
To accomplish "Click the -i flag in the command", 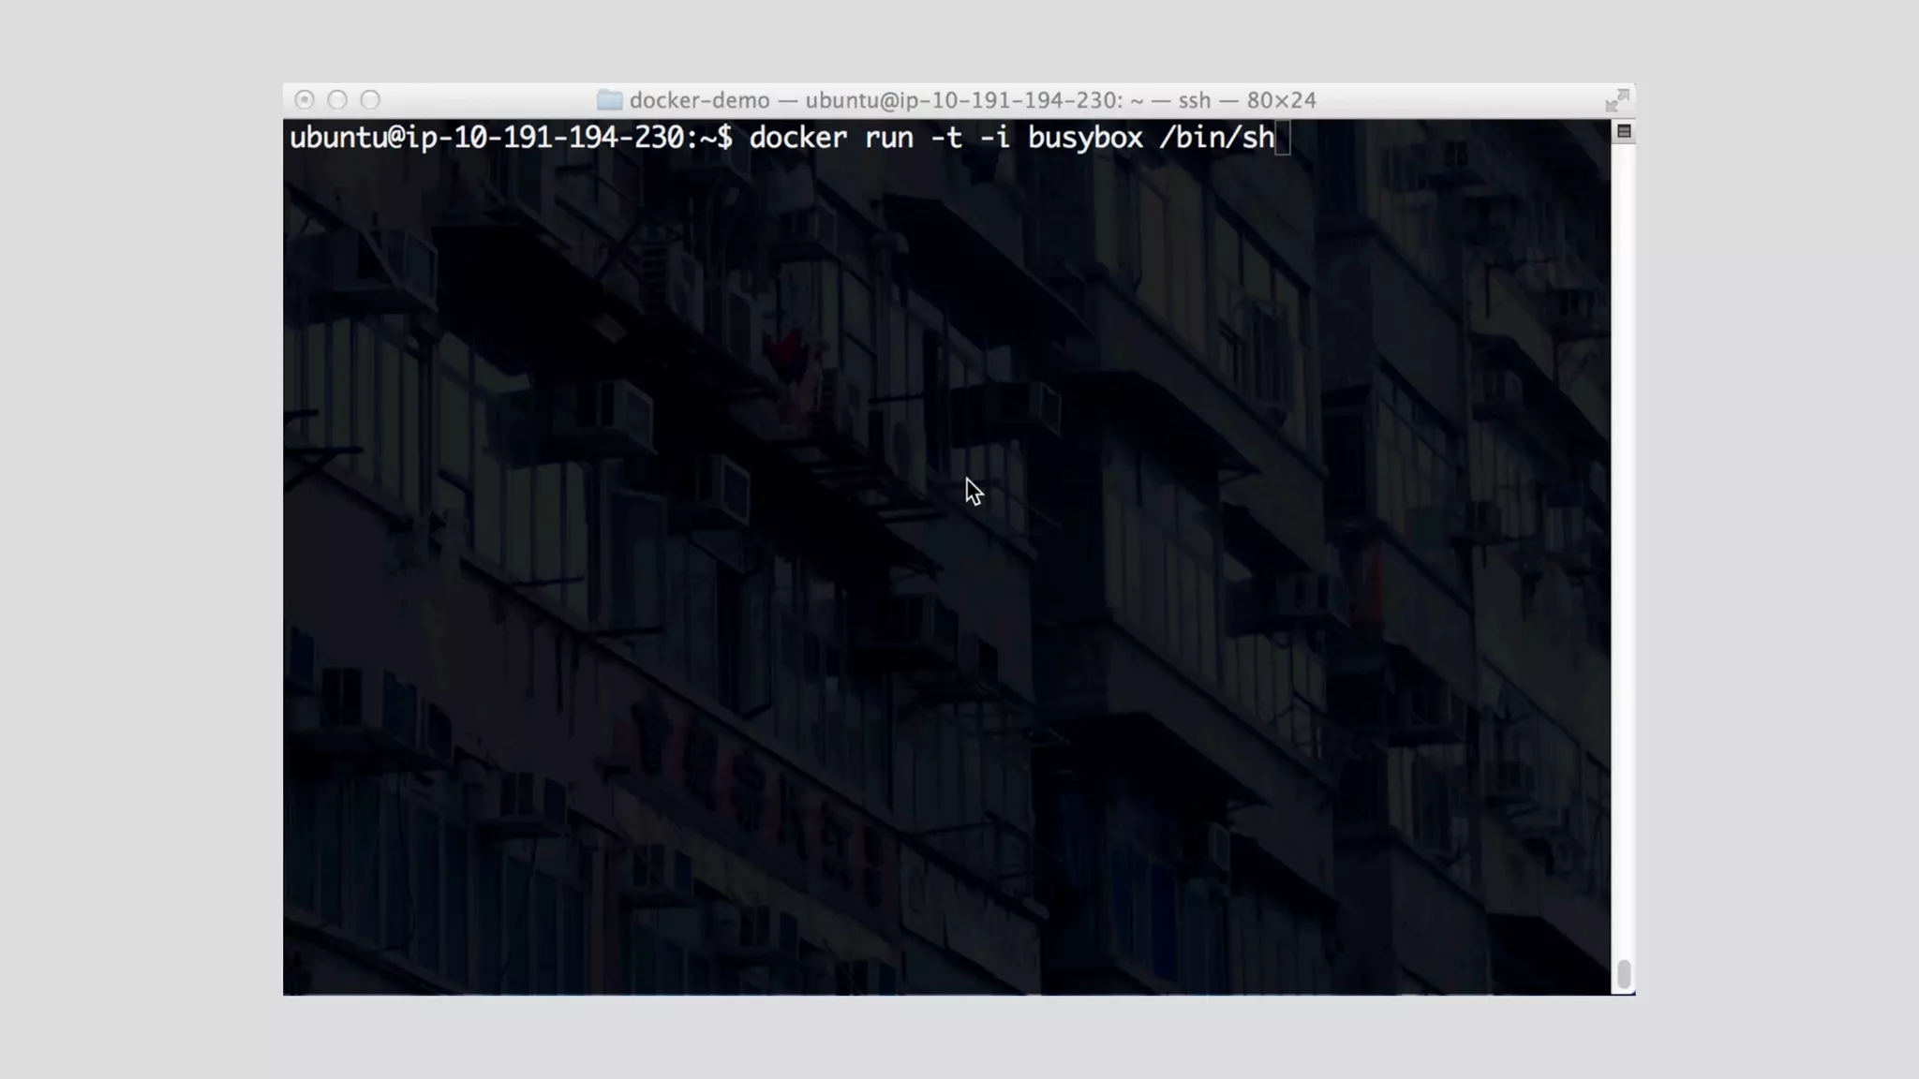I will [x=994, y=139].
